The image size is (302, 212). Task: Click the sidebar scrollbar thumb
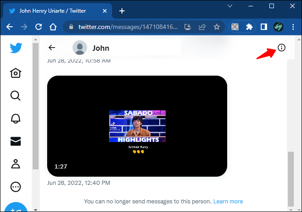[x=35, y=106]
